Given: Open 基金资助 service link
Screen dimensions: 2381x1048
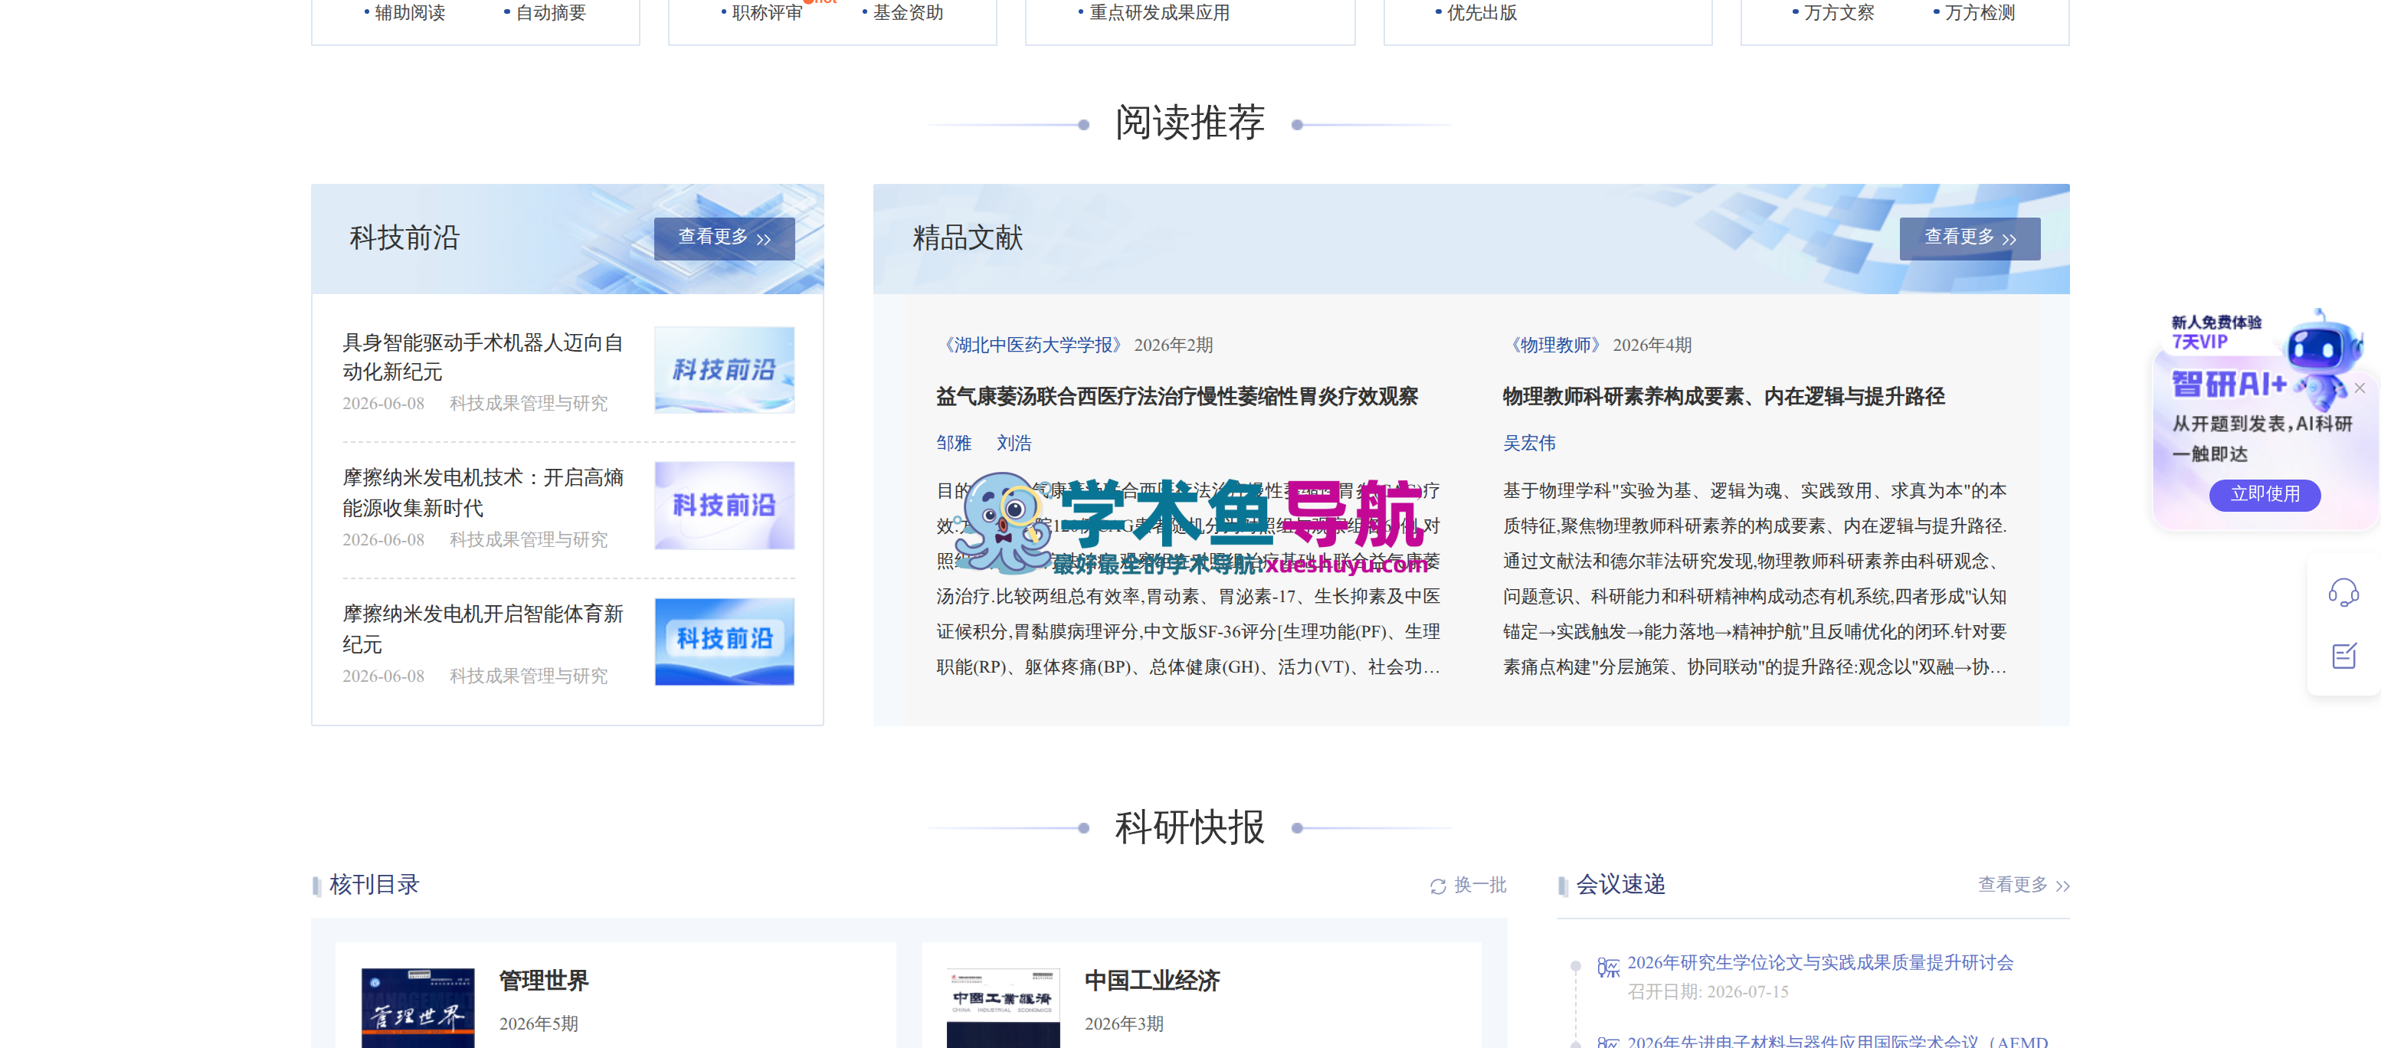Looking at the screenshot, I should 908,12.
